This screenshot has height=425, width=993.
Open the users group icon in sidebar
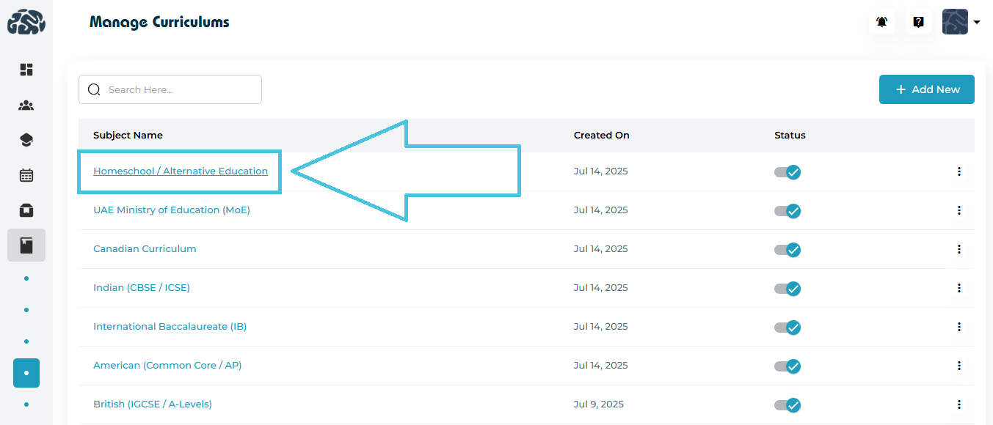[x=26, y=106]
